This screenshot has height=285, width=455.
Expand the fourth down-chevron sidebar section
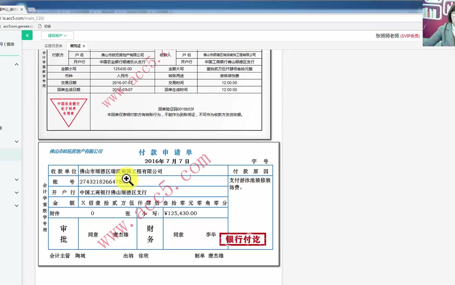click(17, 205)
